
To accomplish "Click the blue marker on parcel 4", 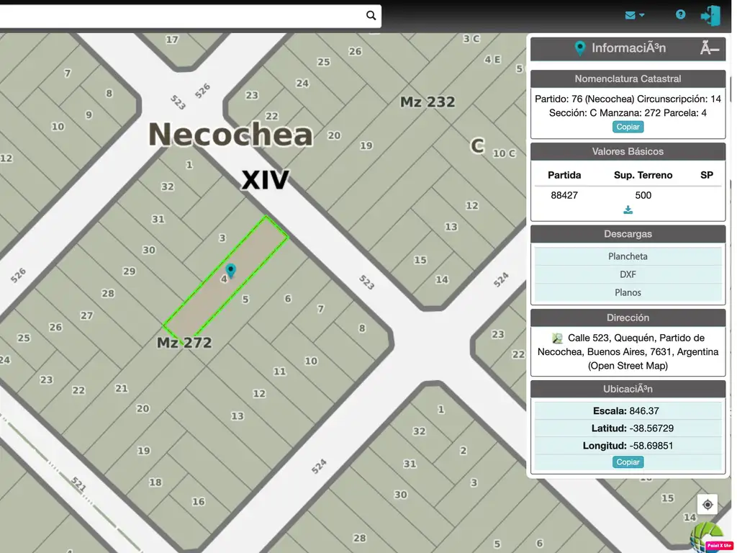I will tap(230, 270).
